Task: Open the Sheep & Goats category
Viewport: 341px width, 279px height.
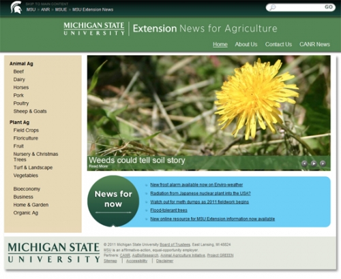Action: [x=30, y=111]
